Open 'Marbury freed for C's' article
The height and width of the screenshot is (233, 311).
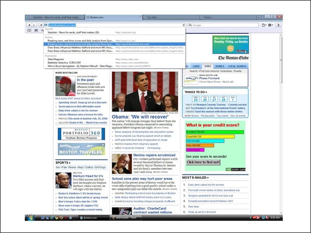[x=88, y=176]
